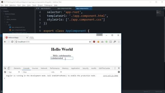Click the localhost:4200 address bar
165x93 pixels.
point(53,42)
